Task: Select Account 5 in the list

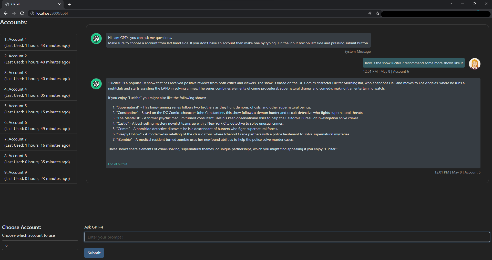Action: click(38, 109)
